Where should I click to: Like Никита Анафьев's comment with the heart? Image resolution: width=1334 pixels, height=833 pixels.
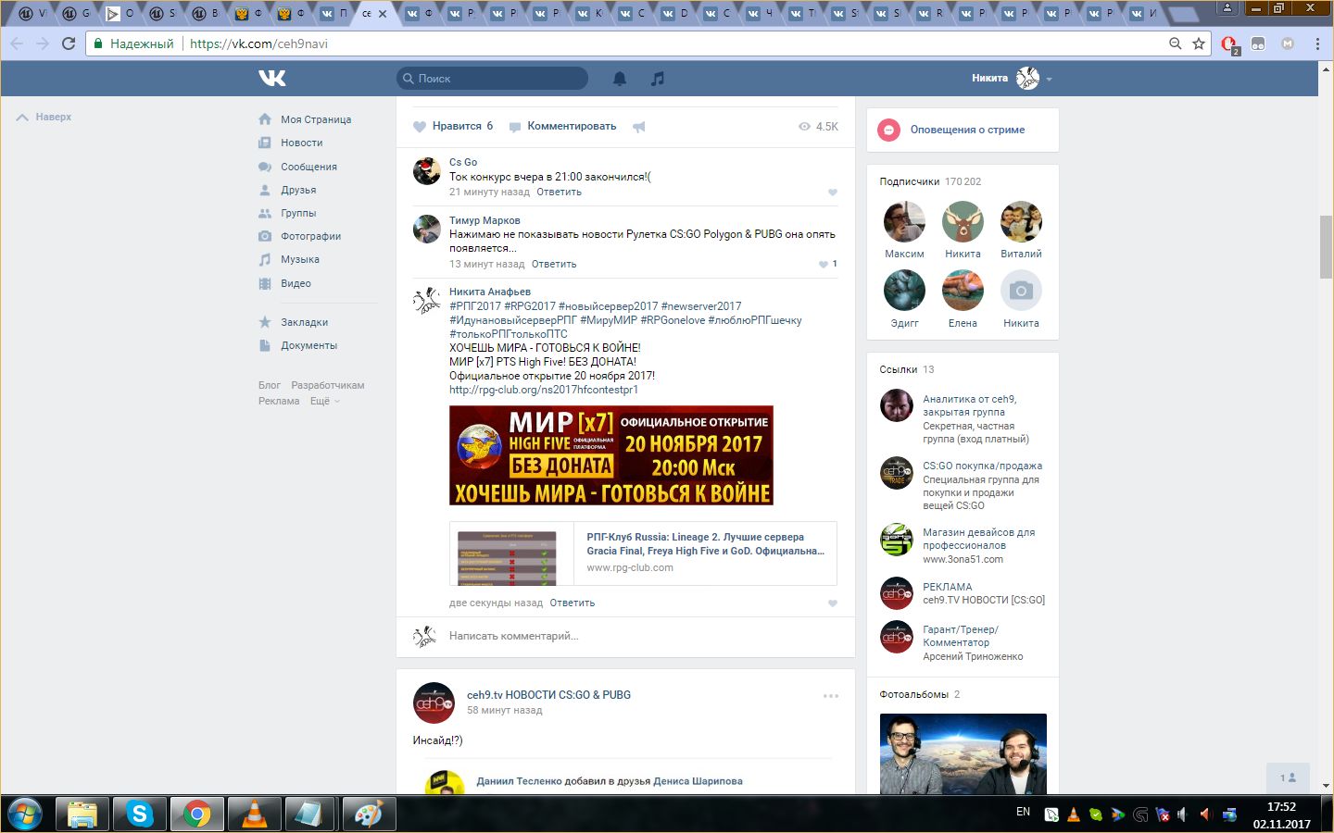point(833,603)
